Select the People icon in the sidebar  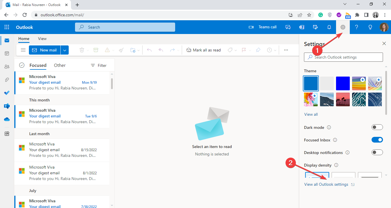(x=7, y=67)
